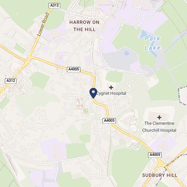Click the Park Lake label
Screen dimensions: 187x187
(153, 43)
